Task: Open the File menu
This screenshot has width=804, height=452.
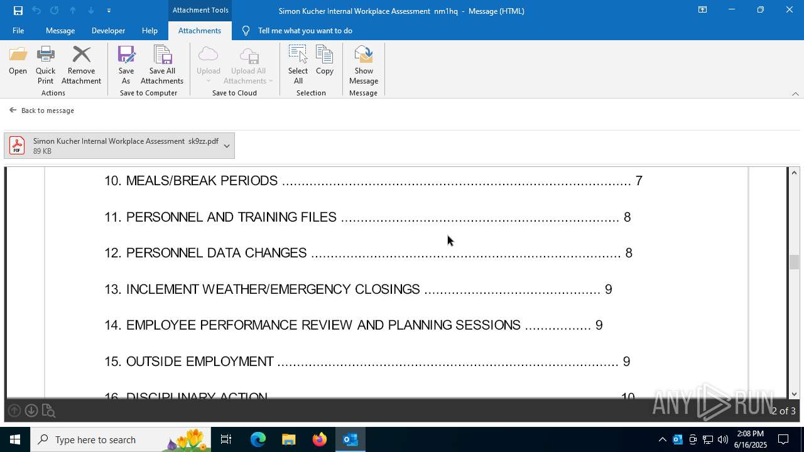Action: point(18,31)
